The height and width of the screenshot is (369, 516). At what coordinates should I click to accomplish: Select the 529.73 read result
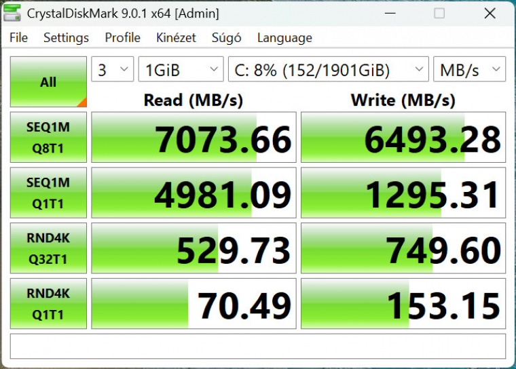click(x=193, y=248)
